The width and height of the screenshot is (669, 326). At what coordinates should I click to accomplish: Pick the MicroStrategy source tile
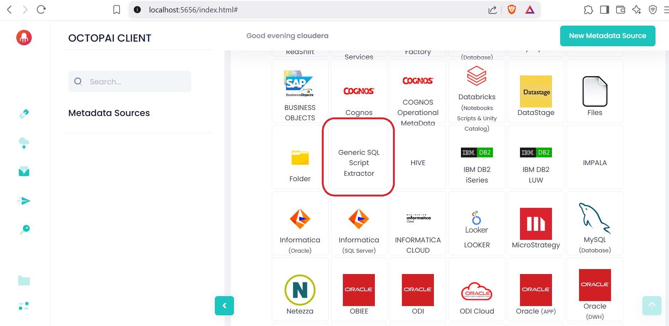[x=536, y=224]
